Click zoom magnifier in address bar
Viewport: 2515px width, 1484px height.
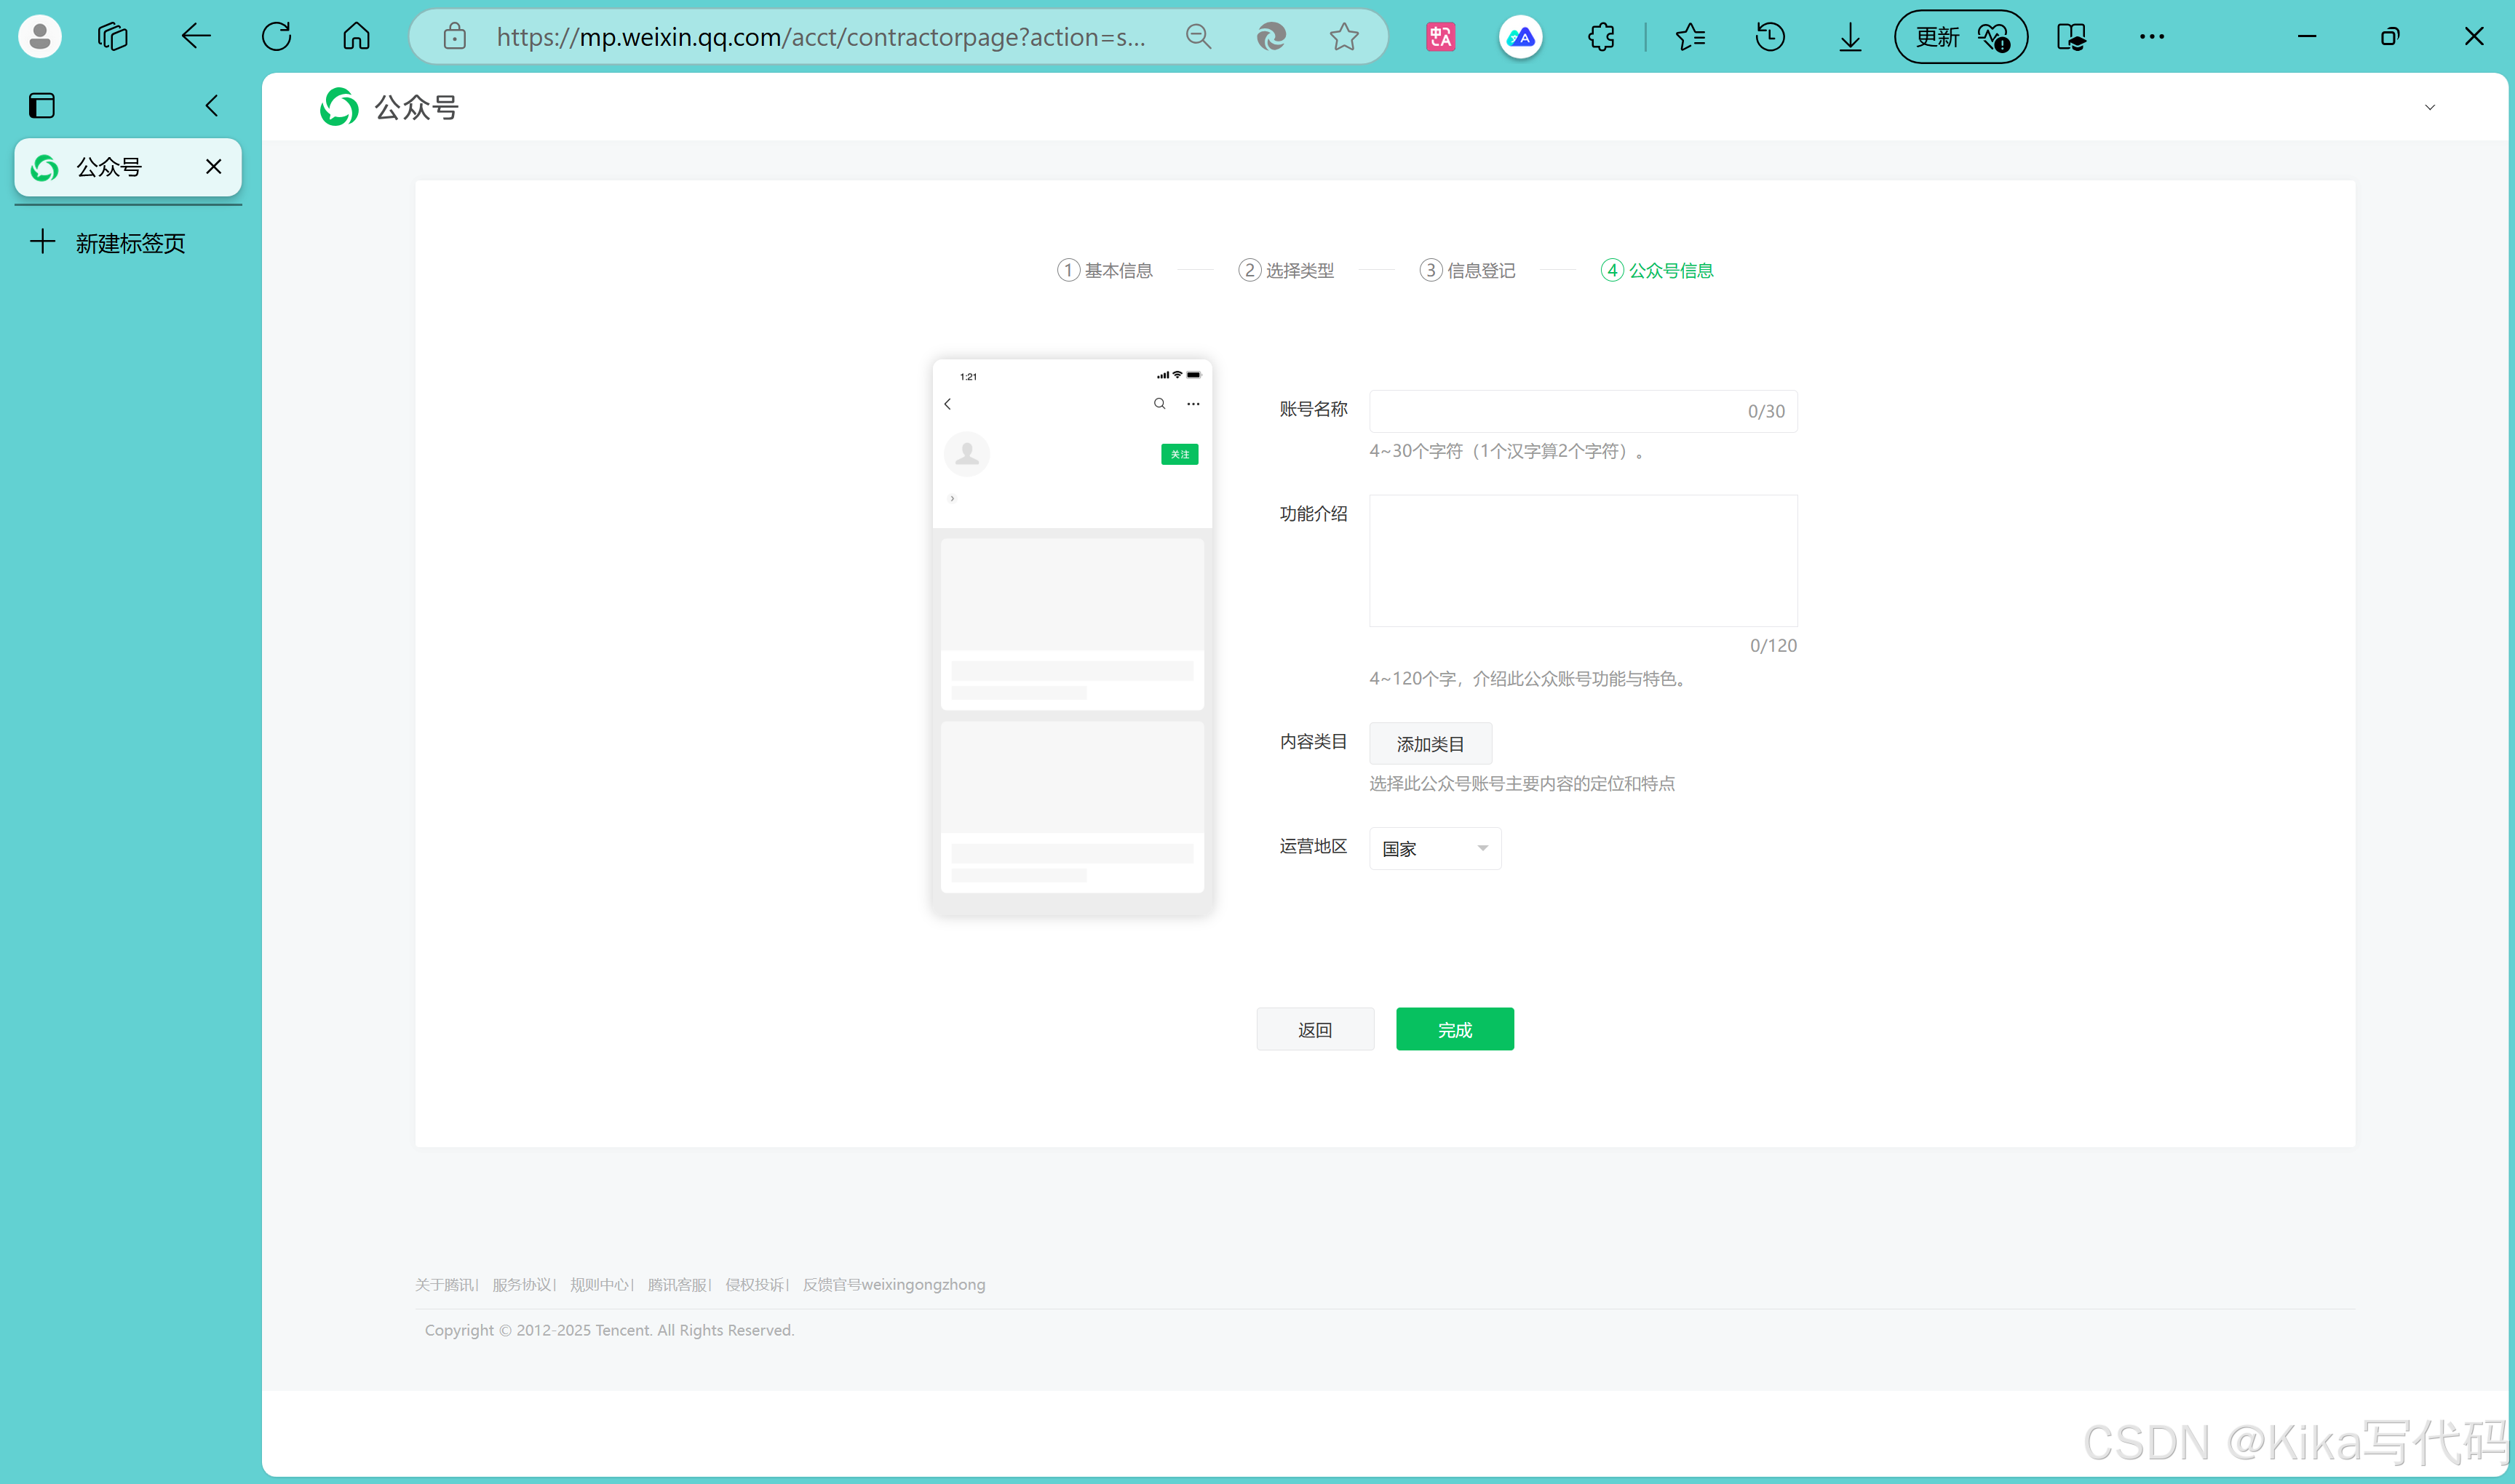click(x=1198, y=37)
